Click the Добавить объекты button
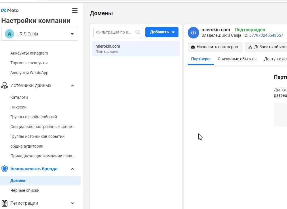The width and height of the screenshot is (287, 209). pos(266,47)
